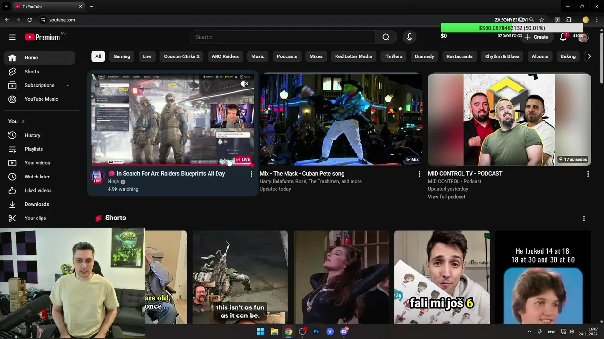
Task: Open the MID CONTROL podcast thumbnail
Action: point(510,120)
